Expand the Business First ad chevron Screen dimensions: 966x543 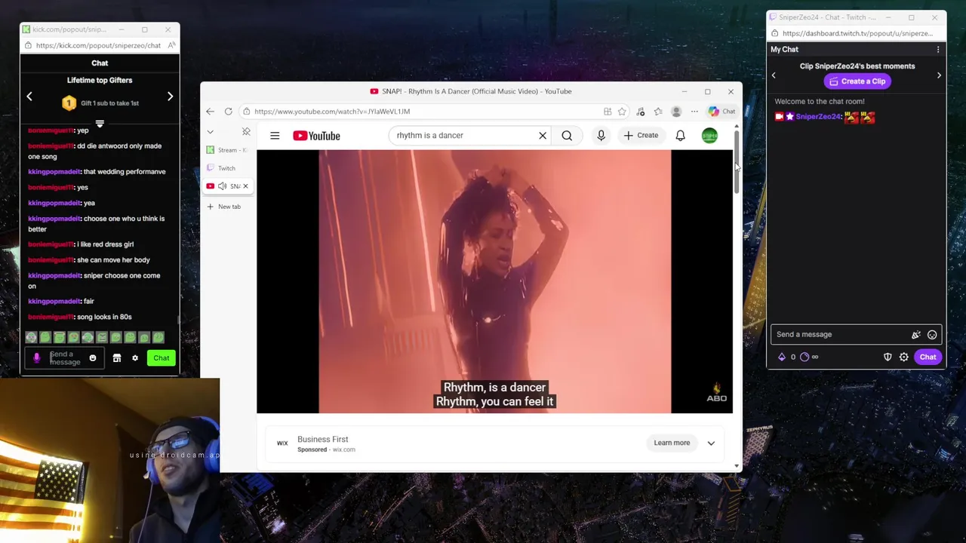point(711,443)
